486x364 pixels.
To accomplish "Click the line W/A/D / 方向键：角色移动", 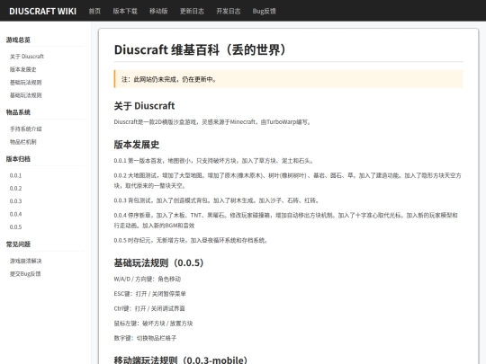I will point(148,279).
